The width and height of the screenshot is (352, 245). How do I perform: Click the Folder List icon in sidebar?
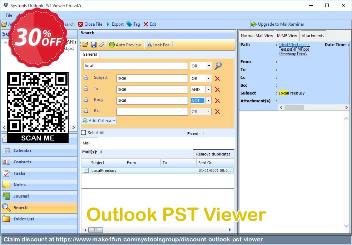[6, 219]
